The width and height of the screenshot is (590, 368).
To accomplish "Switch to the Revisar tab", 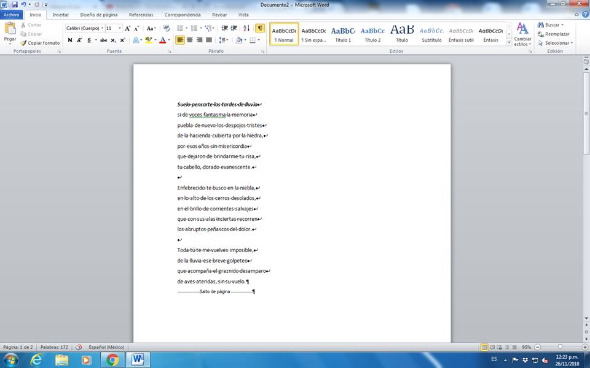I will coord(219,14).
